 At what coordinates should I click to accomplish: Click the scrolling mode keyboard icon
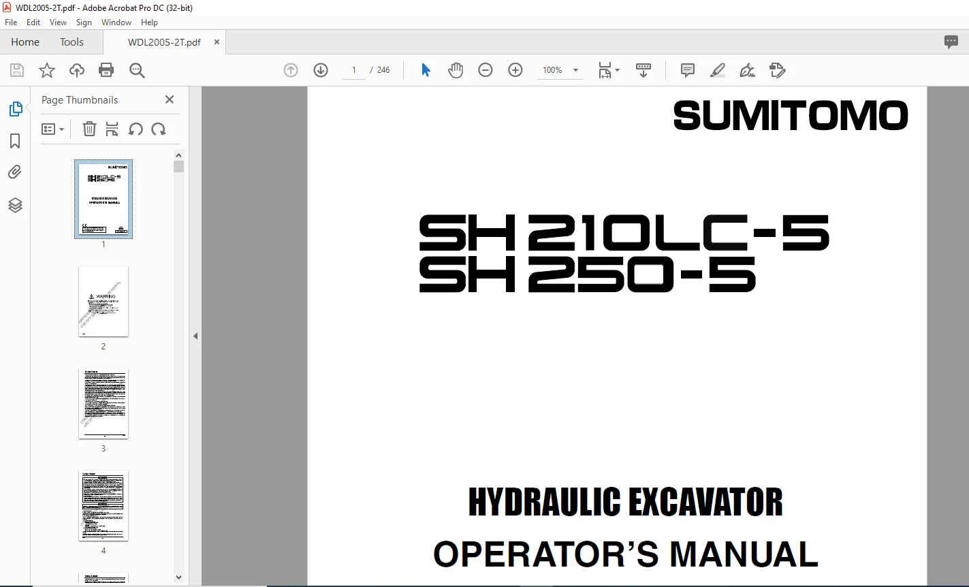pos(644,70)
